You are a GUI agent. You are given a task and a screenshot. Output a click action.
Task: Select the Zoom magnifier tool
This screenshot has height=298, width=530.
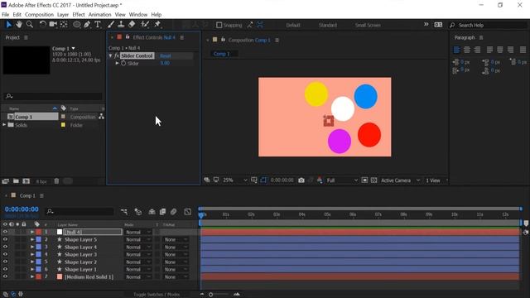[30, 24]
